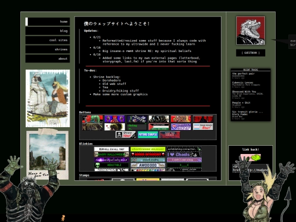Navigate to the shrines section
The width and height of the screenshot is (296, 222).
click(x=48, y=49)
